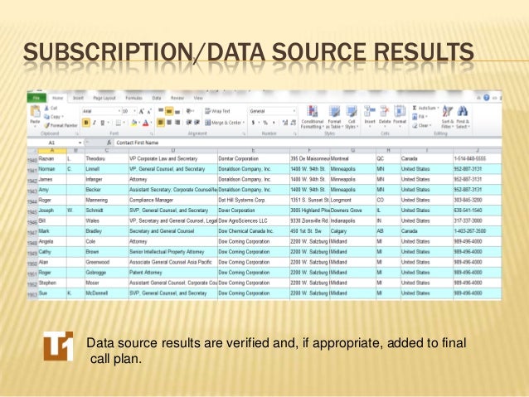
Task: Click the red font color A
Action: tap(145, 123)
